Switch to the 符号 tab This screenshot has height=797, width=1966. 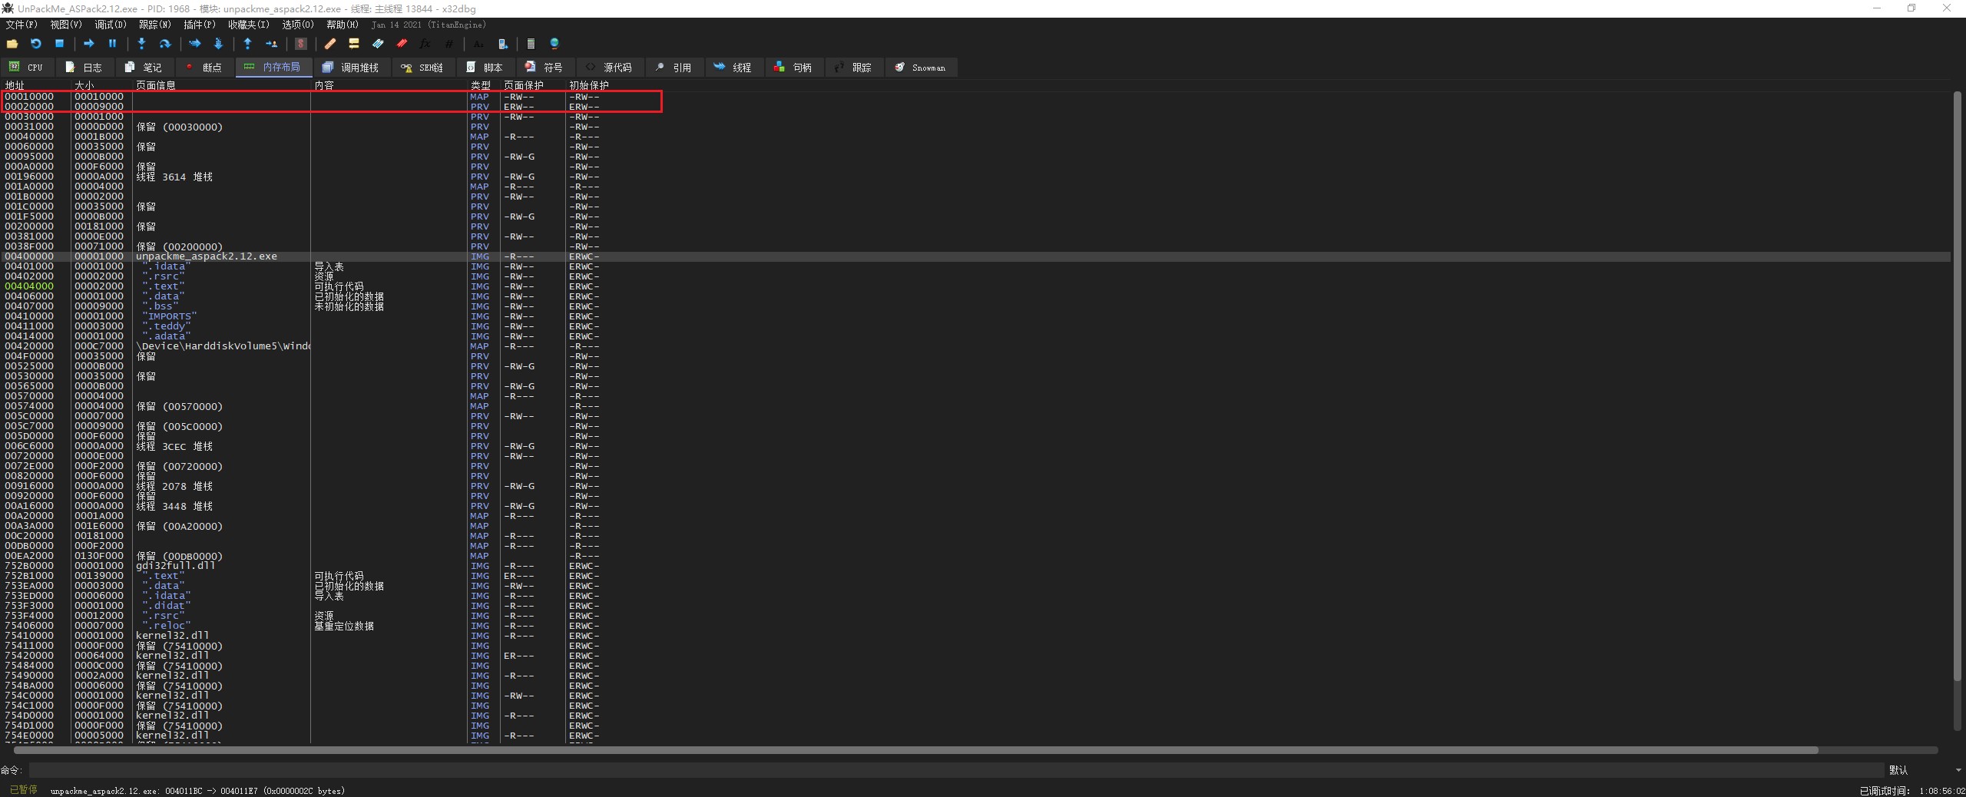click(544, 68)
